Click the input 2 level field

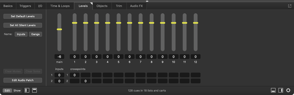pyautogui.click(x=59, y=81)
